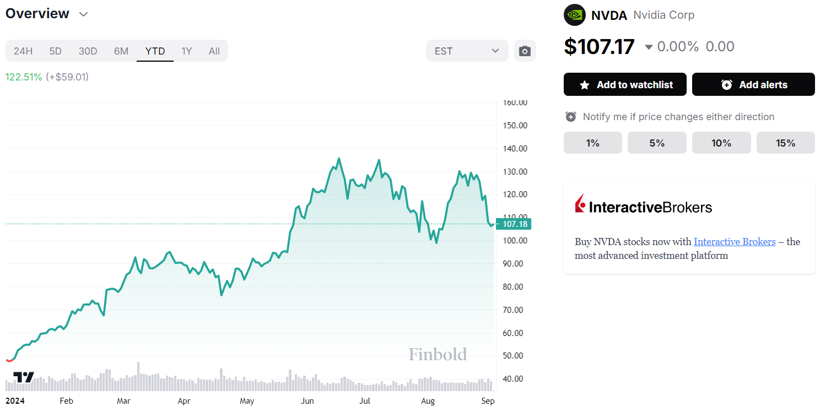Select the 24H time range
This screenshot has height=412, width=831.
tap(23, 51)
